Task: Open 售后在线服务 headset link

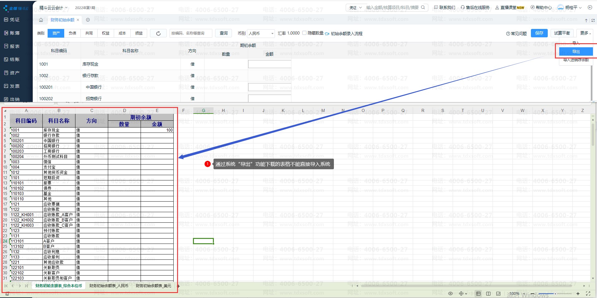Action: click(x=475, y=7)
